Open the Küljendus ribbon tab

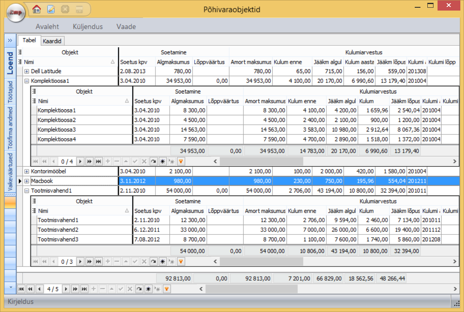(88, 27)
